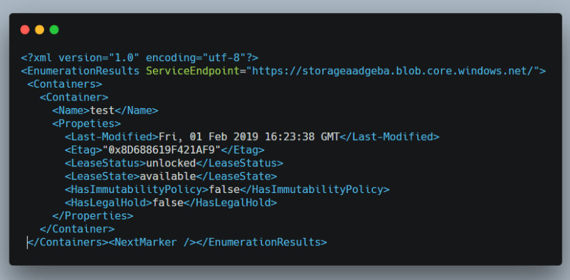Click the green maximize window dot
570x280 pixels.
pos(54,30)
